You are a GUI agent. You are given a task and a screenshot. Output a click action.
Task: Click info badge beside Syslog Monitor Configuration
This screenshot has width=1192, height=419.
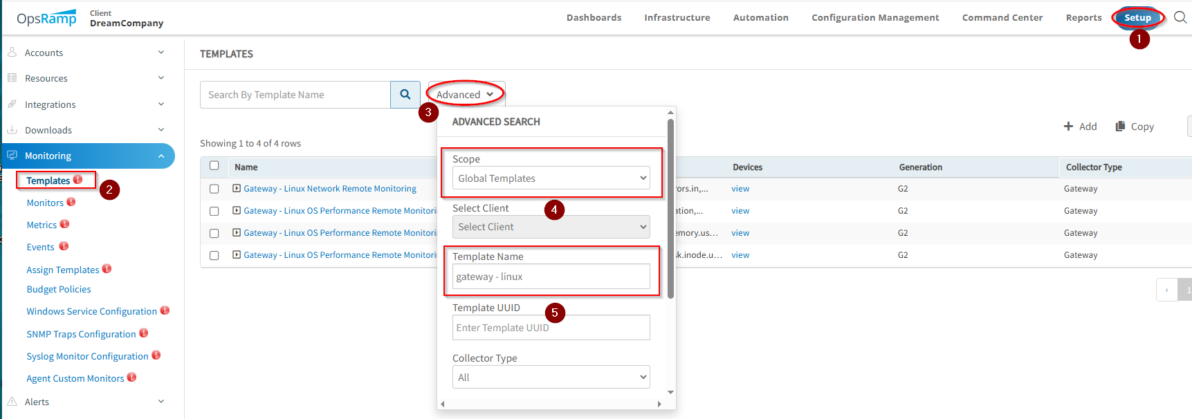point(156,355)
